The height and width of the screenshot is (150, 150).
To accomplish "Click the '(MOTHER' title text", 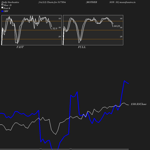I will coord(91,2).
